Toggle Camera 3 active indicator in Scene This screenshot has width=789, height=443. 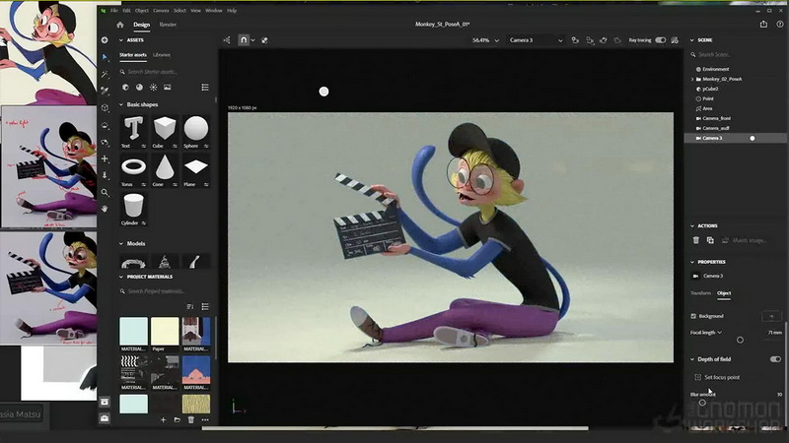point(753,138)
